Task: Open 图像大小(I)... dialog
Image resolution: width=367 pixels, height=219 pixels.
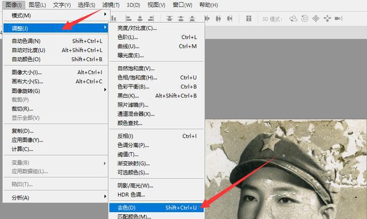Action: point(56,73)
